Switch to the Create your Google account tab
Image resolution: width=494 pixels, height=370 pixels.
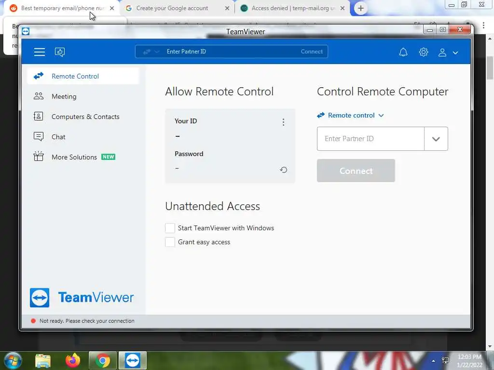coord(177,8)
